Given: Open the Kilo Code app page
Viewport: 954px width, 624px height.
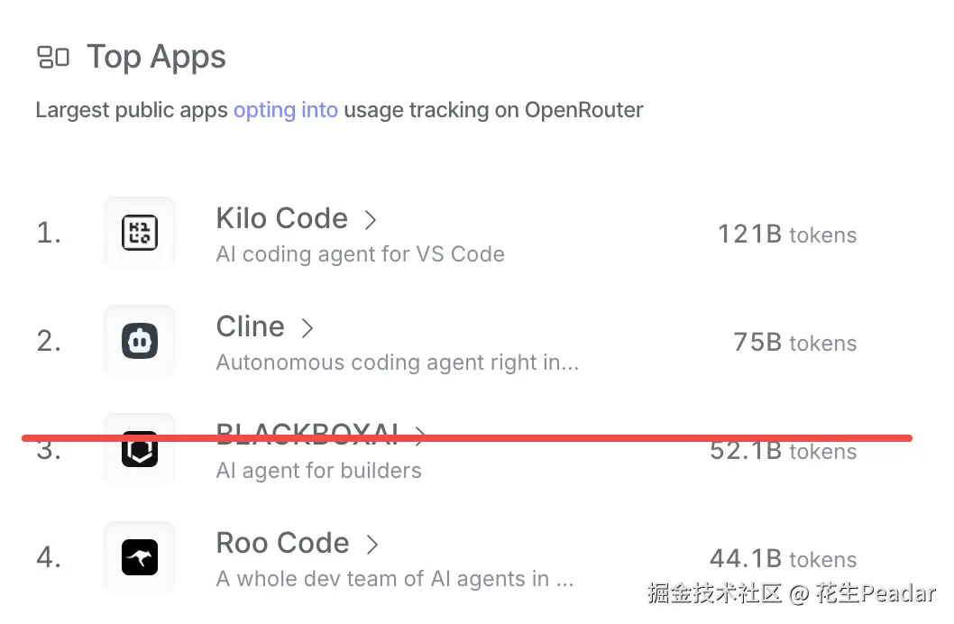Looking at the screenshot, I should tap(281, 217).
